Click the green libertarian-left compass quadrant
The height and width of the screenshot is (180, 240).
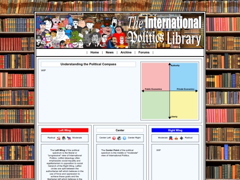point(156,105)
